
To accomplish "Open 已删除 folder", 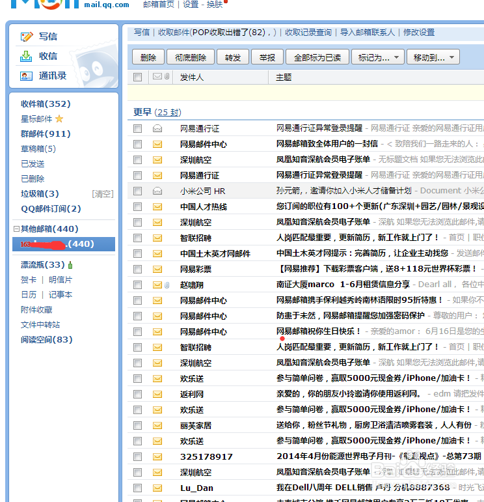I will click(33, 178).
